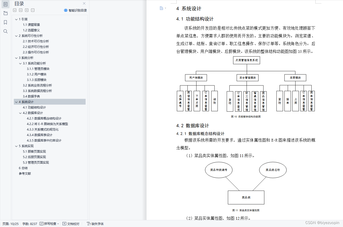Click the blue 智能识别目录 robot icon
Viewport: 343px width, 227px height.
pyautogui.click(x=66, y=10)
